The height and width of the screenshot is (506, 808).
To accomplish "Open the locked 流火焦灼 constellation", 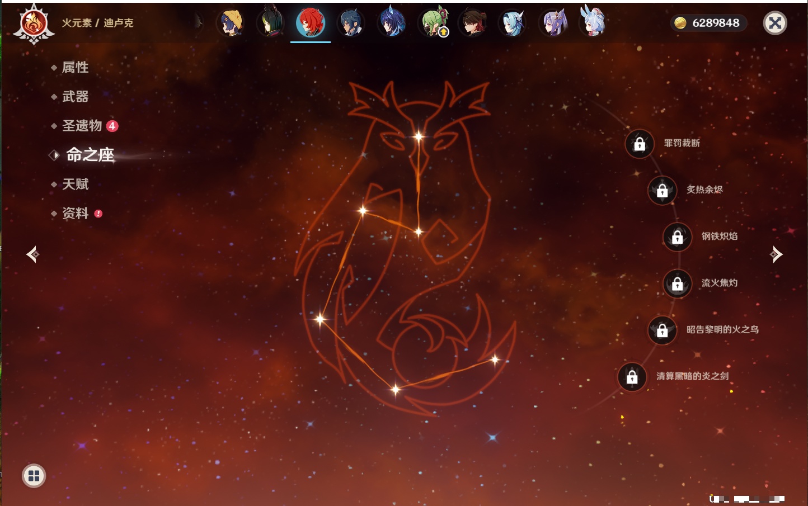I will coord(678,283).
